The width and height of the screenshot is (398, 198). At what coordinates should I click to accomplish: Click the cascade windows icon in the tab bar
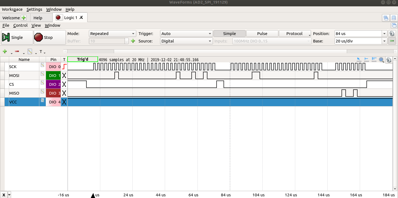click(x=386, y=18)
